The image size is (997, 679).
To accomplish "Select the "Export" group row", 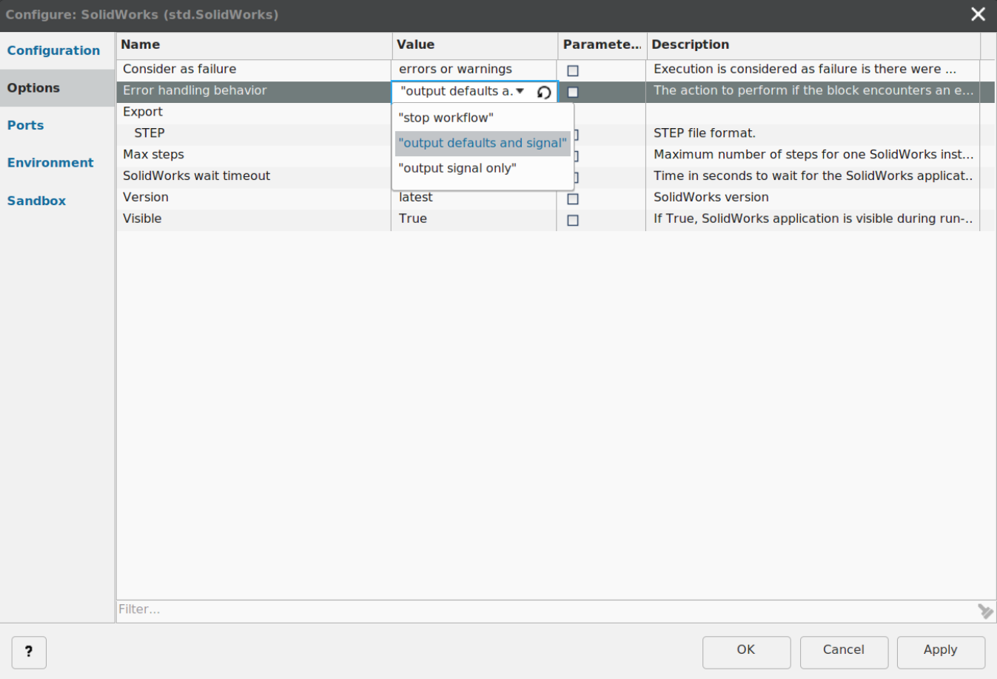I will click(143, 112).
